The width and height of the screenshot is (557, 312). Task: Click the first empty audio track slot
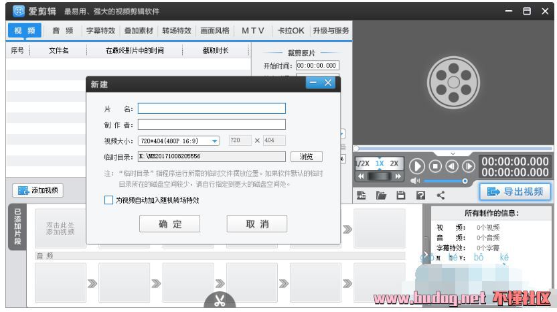(60, 283)
